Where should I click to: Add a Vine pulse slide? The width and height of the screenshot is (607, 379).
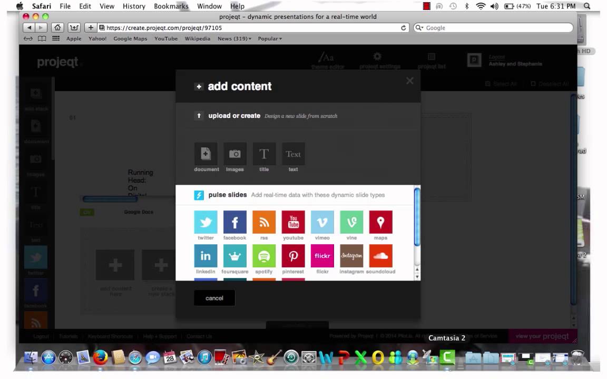[x=351, y=222]
